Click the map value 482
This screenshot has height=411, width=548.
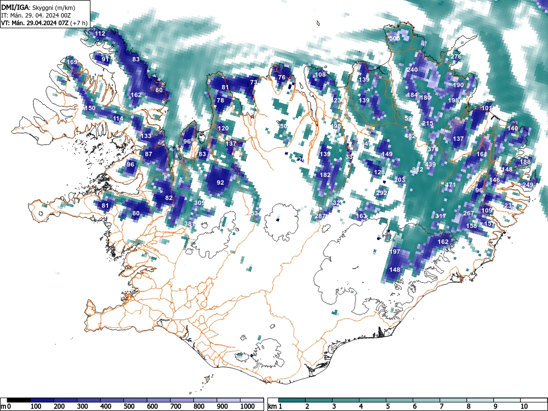pos(410,136)
